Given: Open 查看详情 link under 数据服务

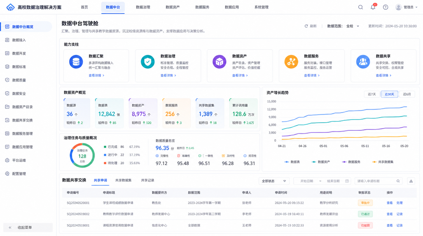Looking at the screenshot, I should 312,75.
